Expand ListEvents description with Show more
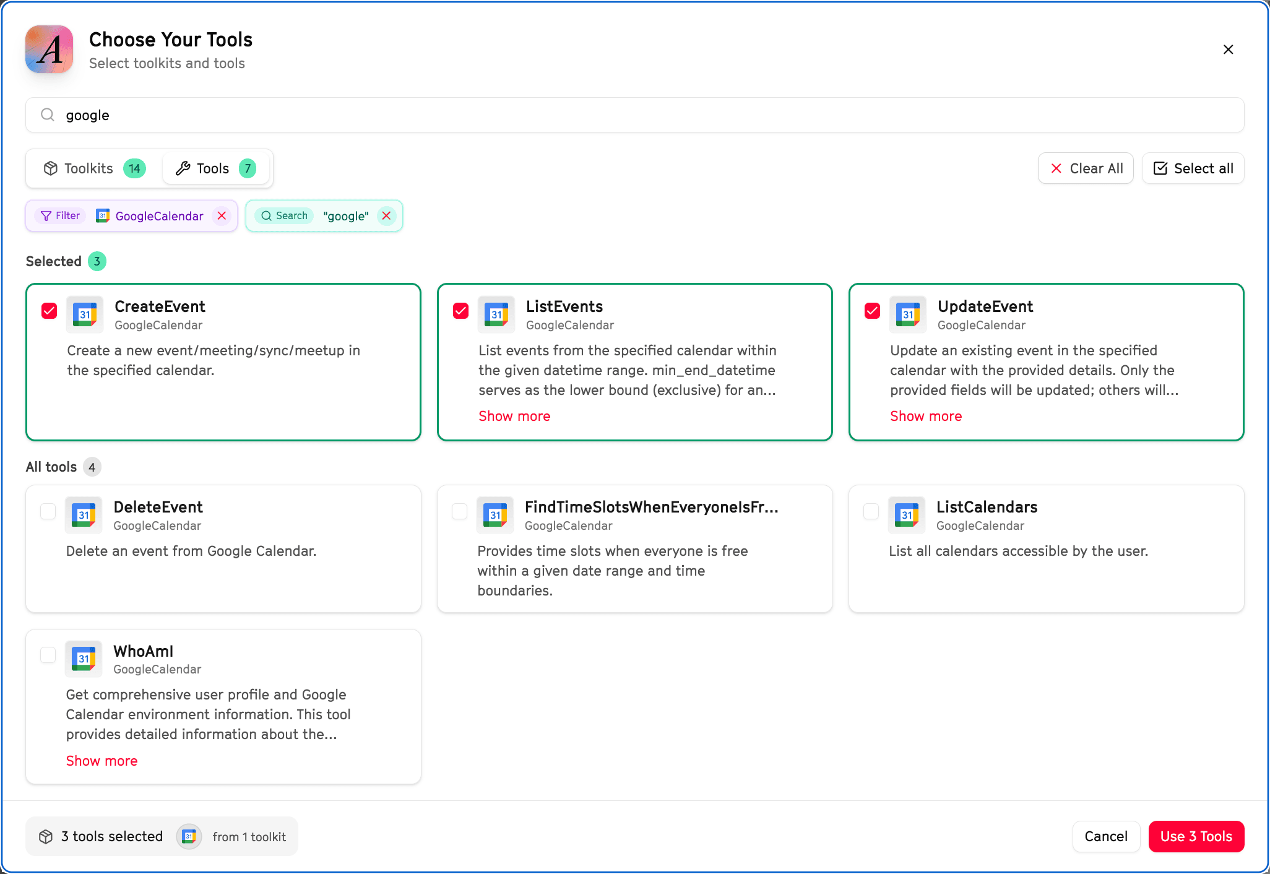 pyautogui.click(x=514, y=416)
